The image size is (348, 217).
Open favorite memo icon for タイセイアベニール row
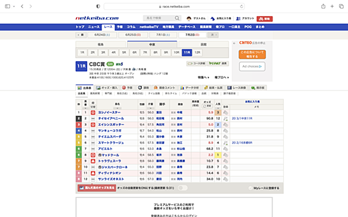pyautogui.click(x=226, y=119)
